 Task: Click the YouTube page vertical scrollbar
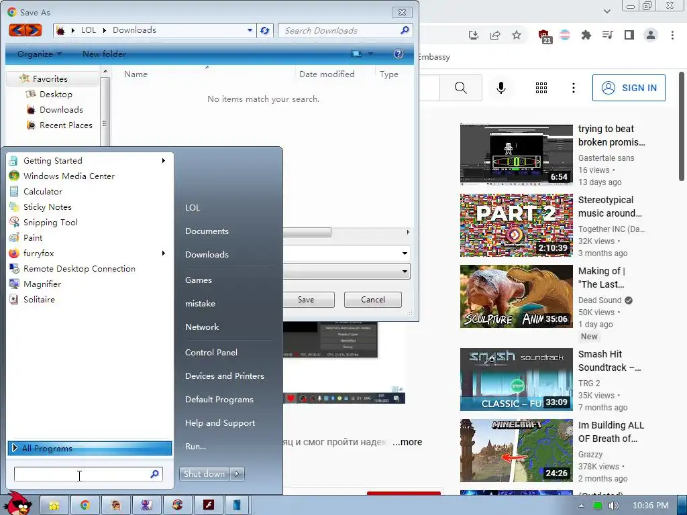point(682,126)
